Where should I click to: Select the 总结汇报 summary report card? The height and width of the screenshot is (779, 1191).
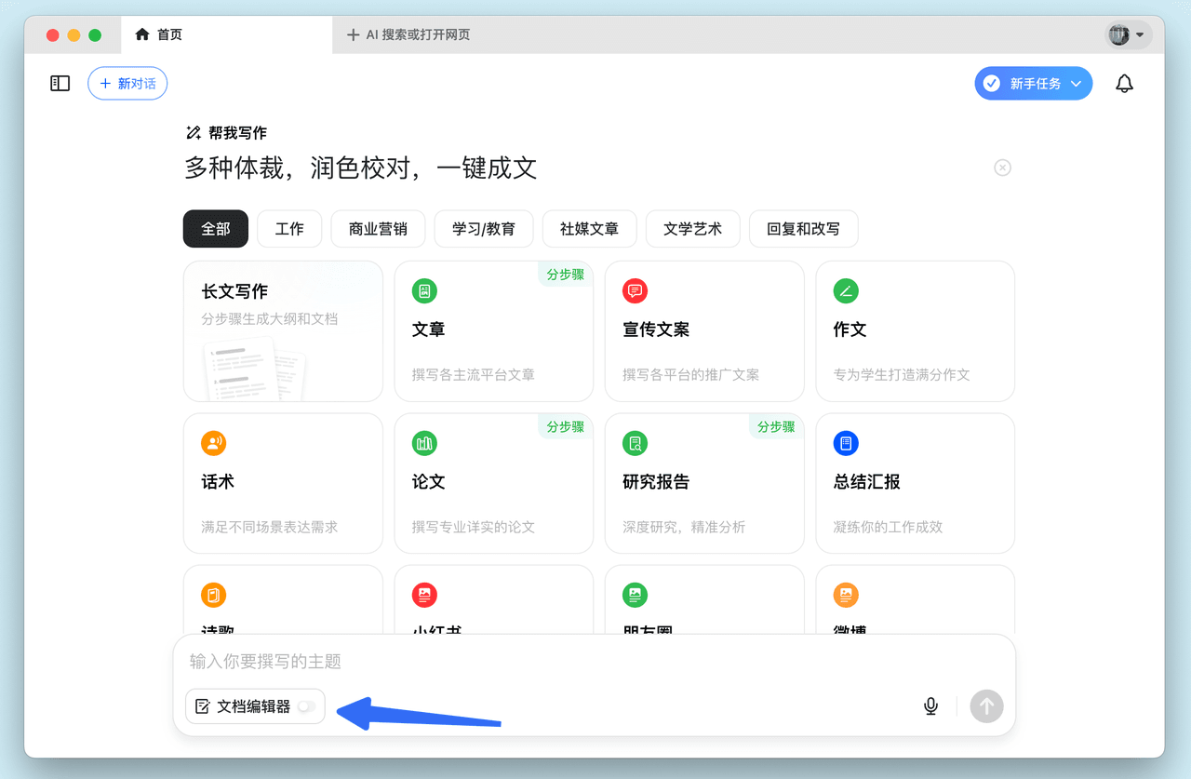click(915, 483)
